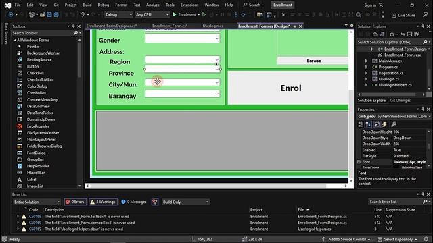Switch to the Userlogin.cs editor tab
The width and height of the screenshot is (433, 243).
[213, 26]
